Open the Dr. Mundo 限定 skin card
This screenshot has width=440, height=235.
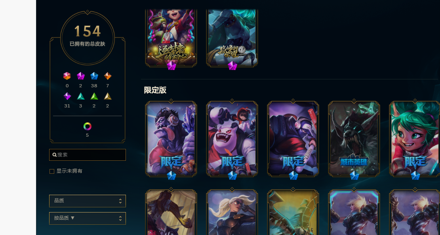171,139
